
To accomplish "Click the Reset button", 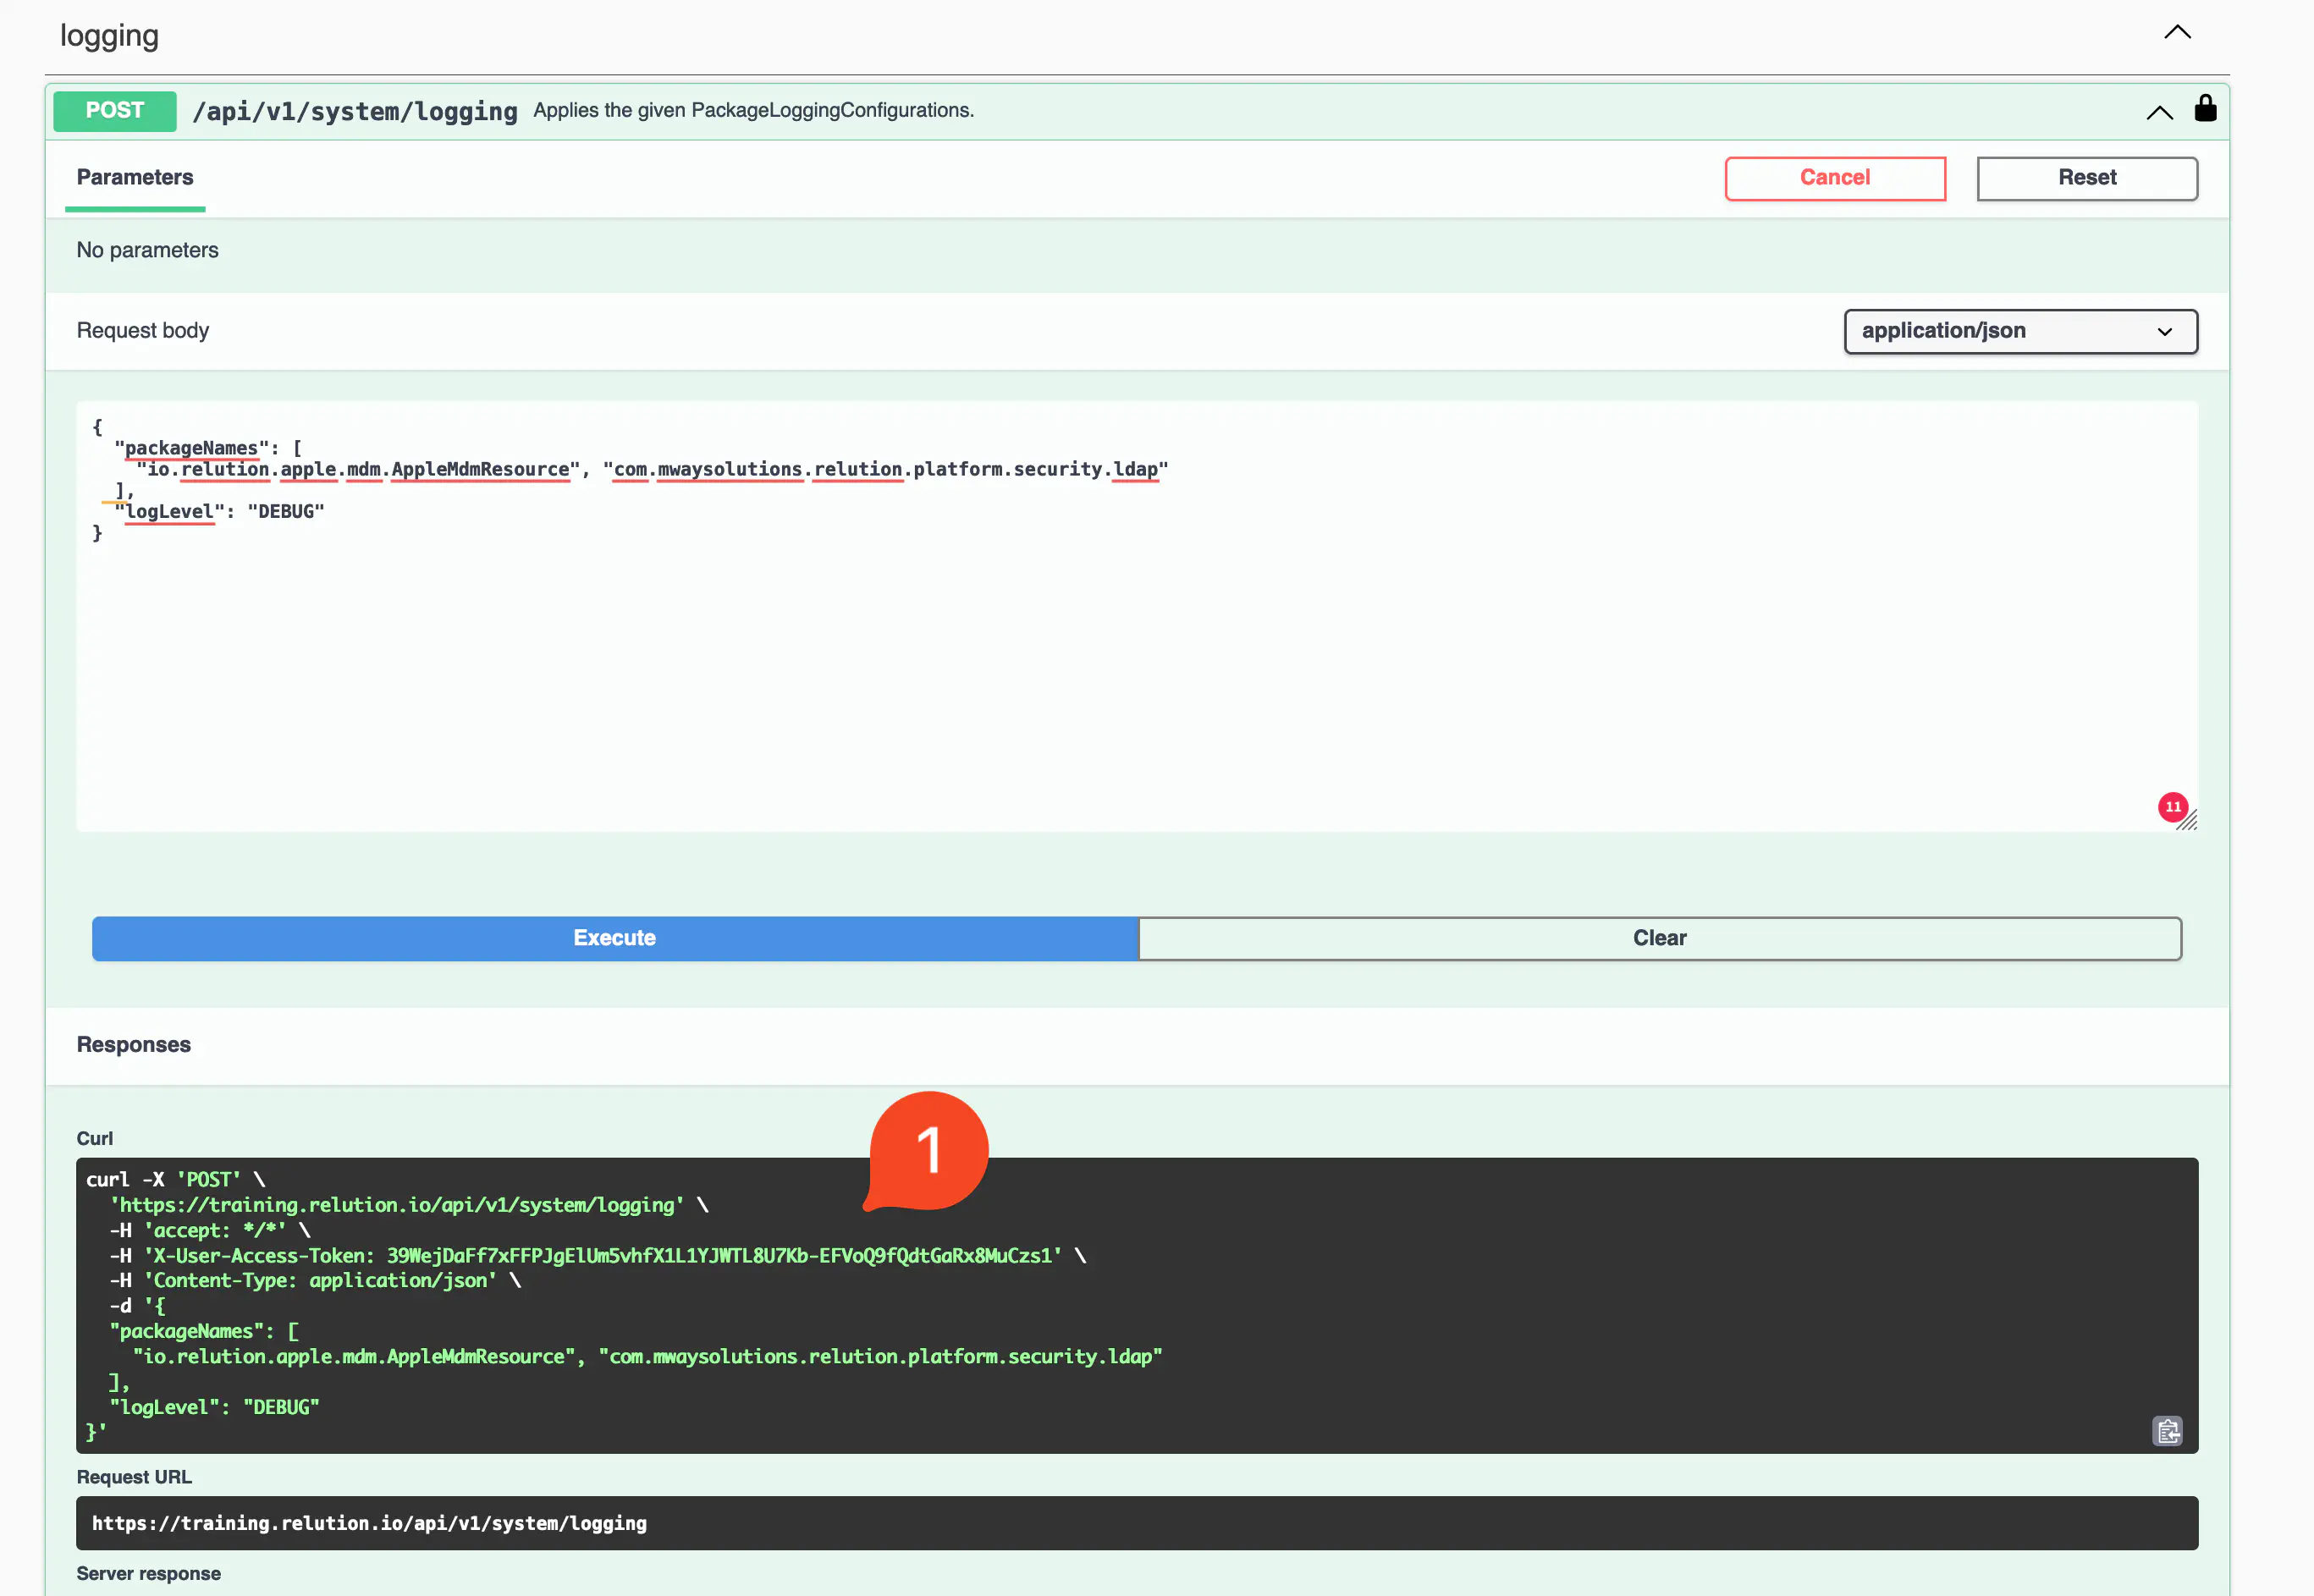I will click(x=2086, y=178).
